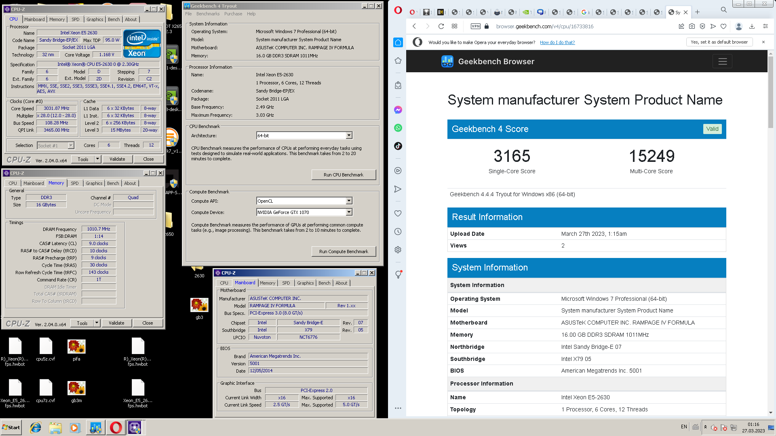Click Run CPU Benchmark button
776x436 pixels.
[x=344, y=175]
